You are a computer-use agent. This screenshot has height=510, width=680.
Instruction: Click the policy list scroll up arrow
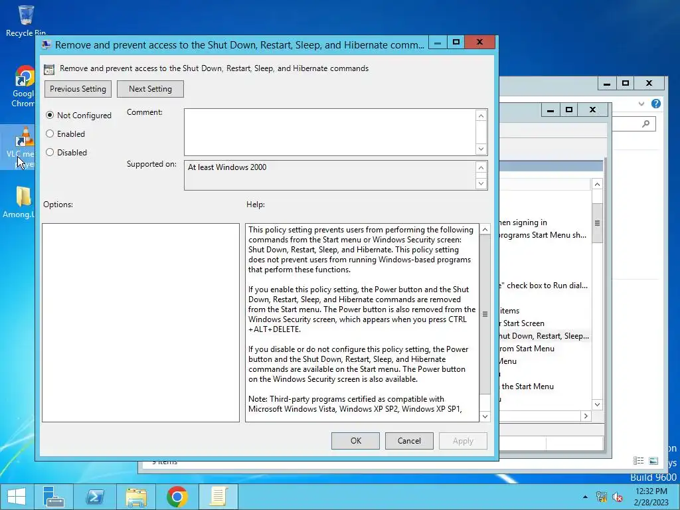click(597, 185)
